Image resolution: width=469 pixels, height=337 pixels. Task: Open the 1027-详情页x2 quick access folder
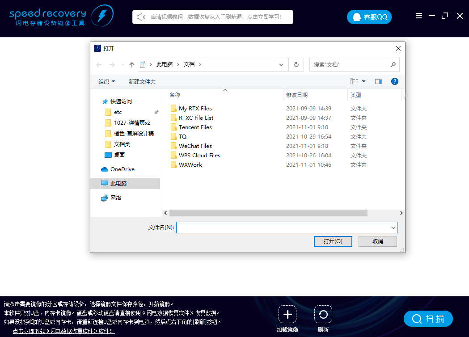tap(132, 123)
